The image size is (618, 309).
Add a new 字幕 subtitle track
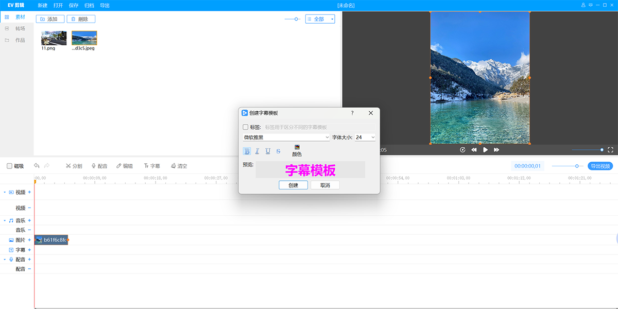pos(29,250)
